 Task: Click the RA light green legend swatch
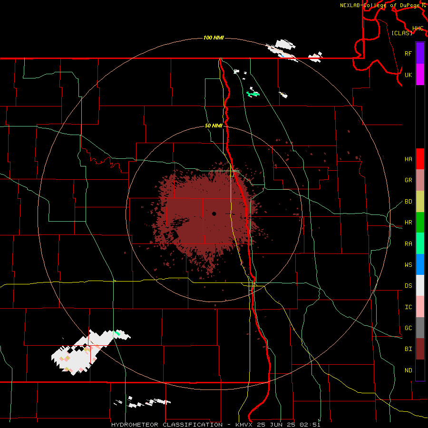(420, 243)
